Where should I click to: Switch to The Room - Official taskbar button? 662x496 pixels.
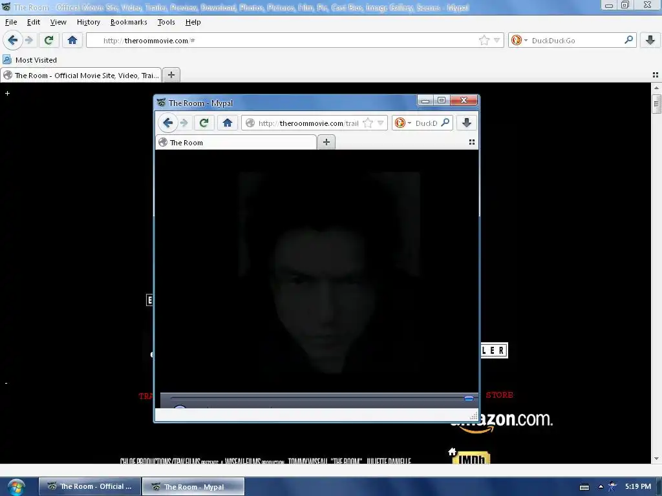89,486
